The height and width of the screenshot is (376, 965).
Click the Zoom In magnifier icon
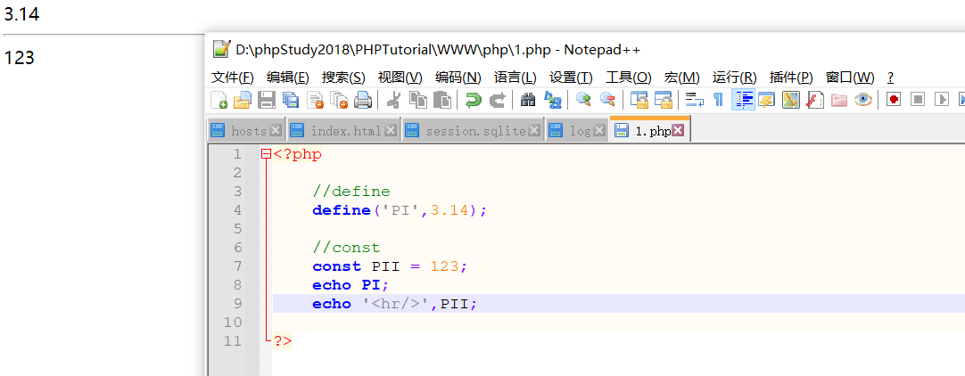point(582,100)
